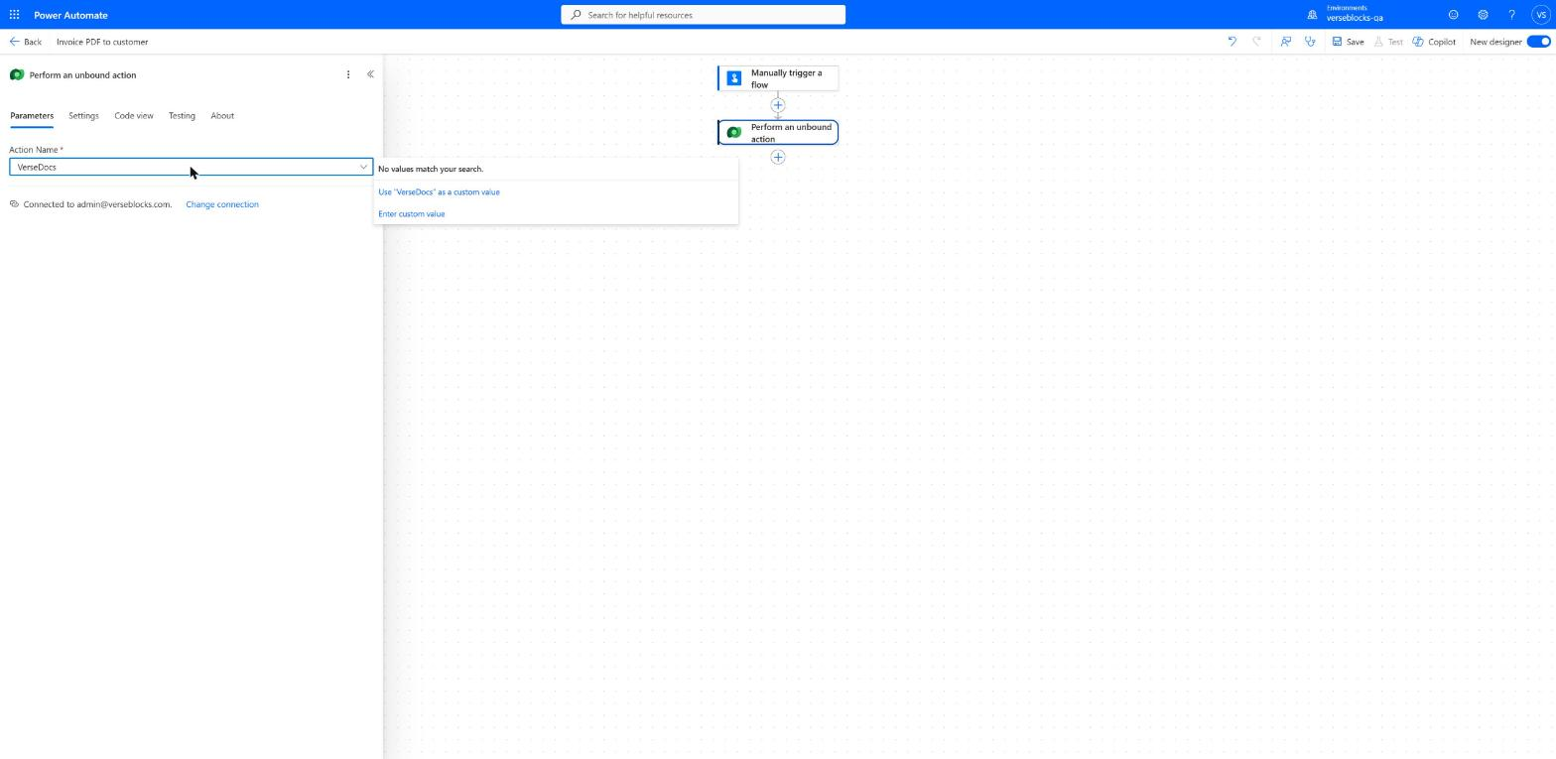Screen dimensions: 1556x759
Task: Open the VS account avatar
Action: tap(1540, 15)
